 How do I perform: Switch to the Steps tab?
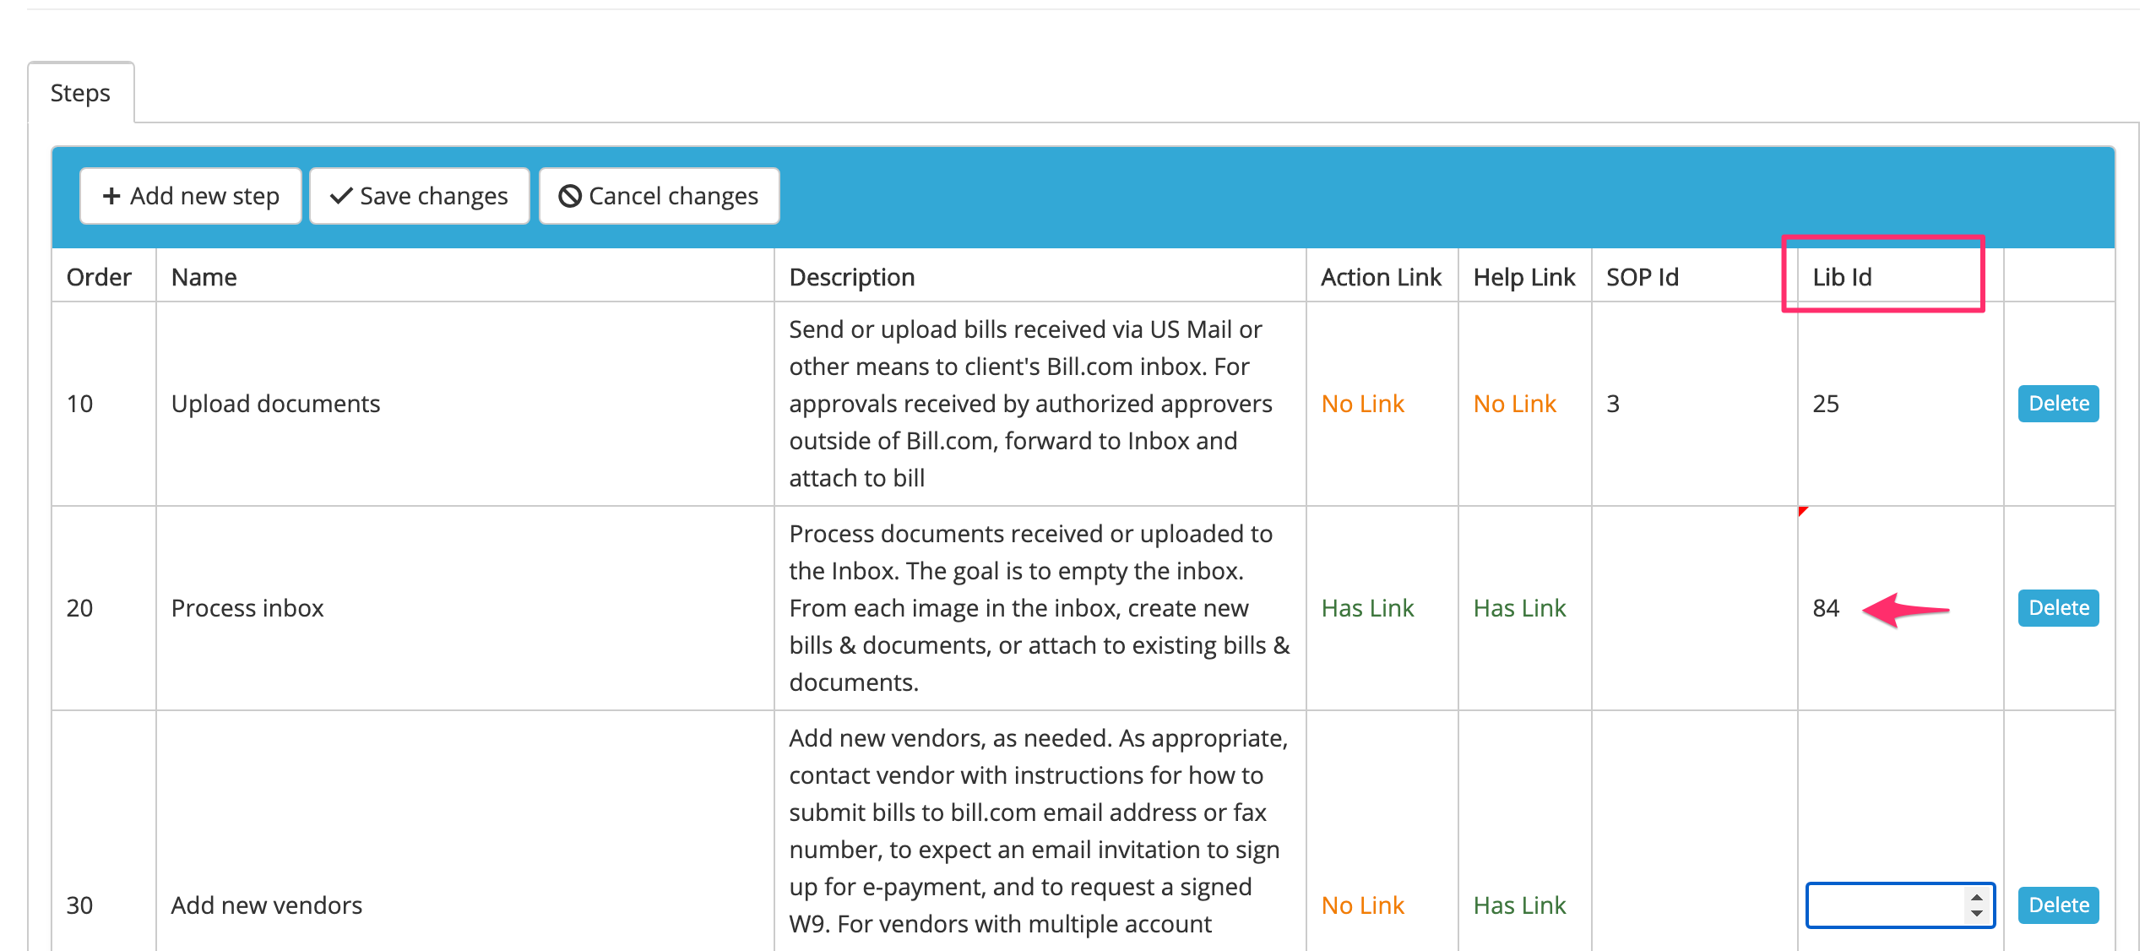click(79, 93)
